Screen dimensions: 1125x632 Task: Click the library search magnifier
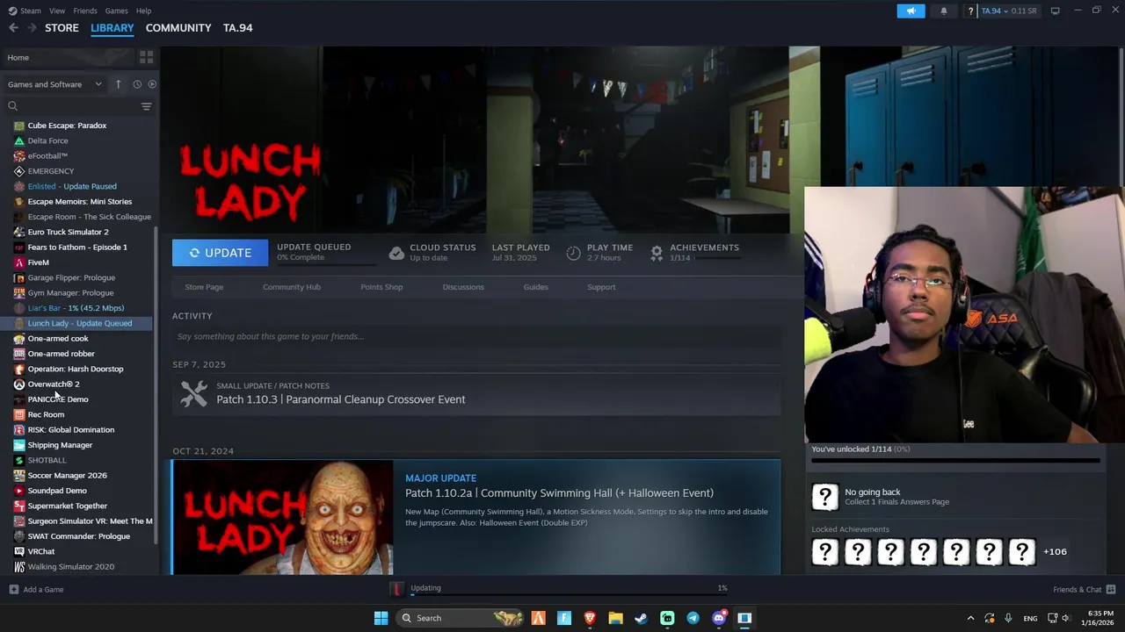point(12,106)
